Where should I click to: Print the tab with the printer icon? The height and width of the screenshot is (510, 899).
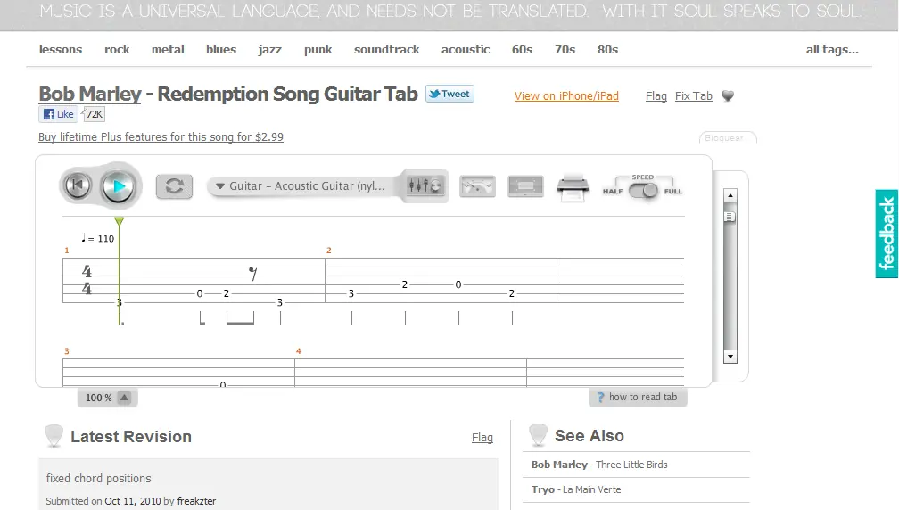573,187
